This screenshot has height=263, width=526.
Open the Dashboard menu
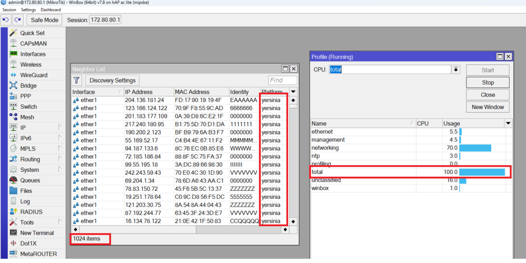point(51,10)
